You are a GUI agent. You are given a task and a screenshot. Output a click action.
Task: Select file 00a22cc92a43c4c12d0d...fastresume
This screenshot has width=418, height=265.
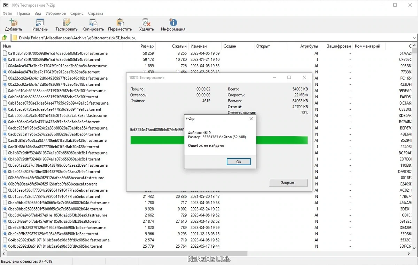click(x=58, y=78)
